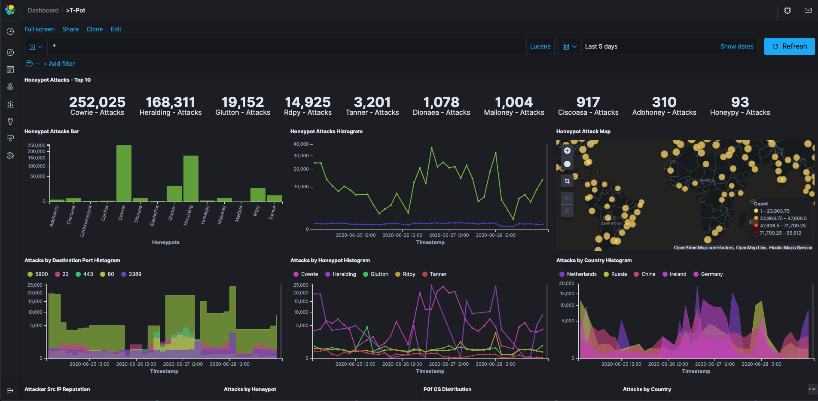The image size is (818, 401).
Task: Click the map zoom in plus button
Action: 567,151
